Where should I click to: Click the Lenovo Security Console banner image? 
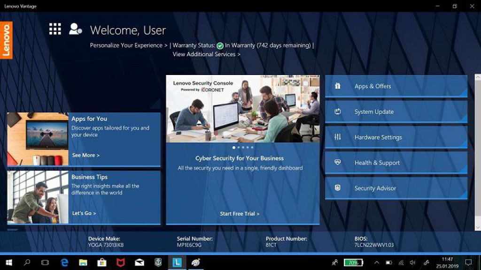[243, 109]
